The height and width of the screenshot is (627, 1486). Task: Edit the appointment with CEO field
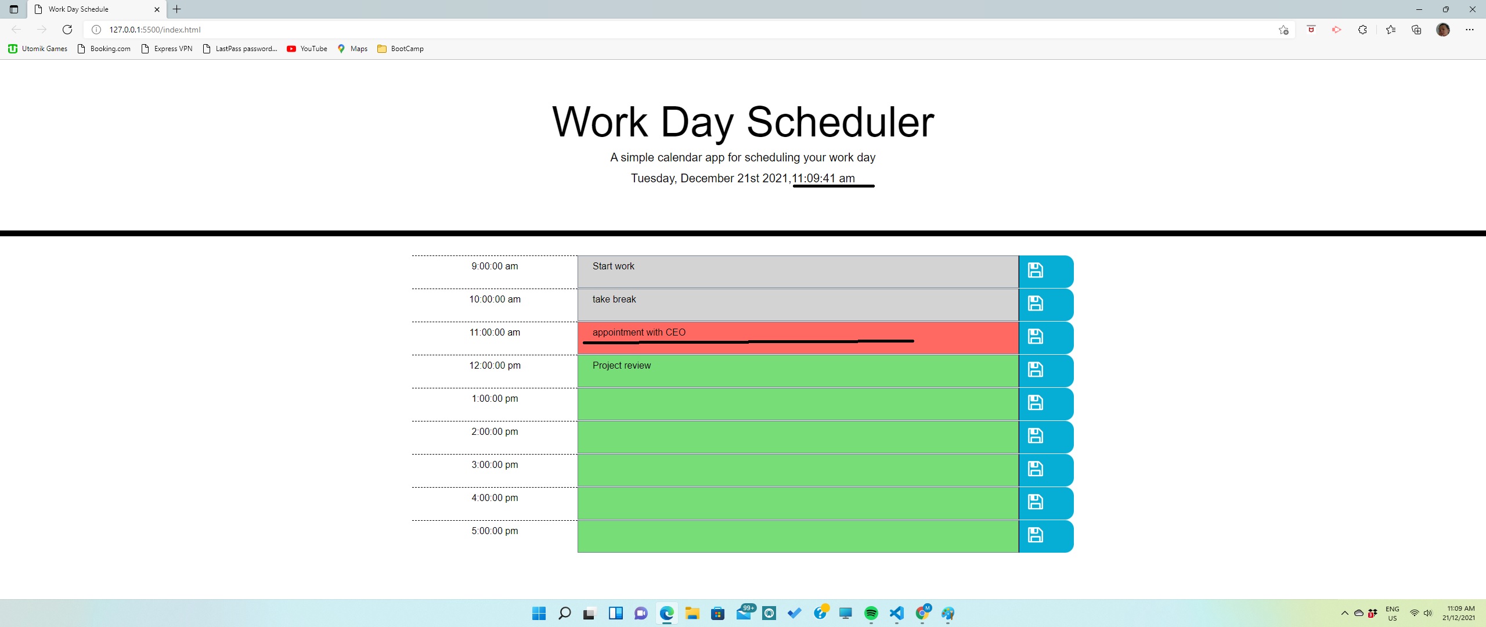798,337
